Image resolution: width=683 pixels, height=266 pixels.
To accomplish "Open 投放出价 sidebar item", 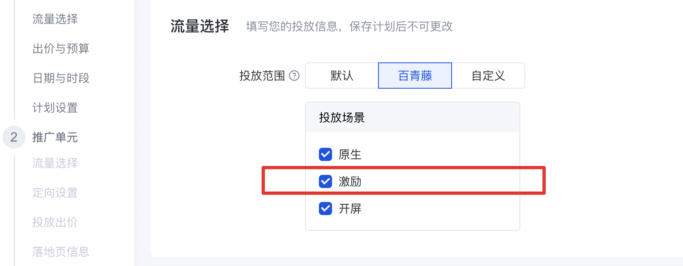I will (55, 222).
